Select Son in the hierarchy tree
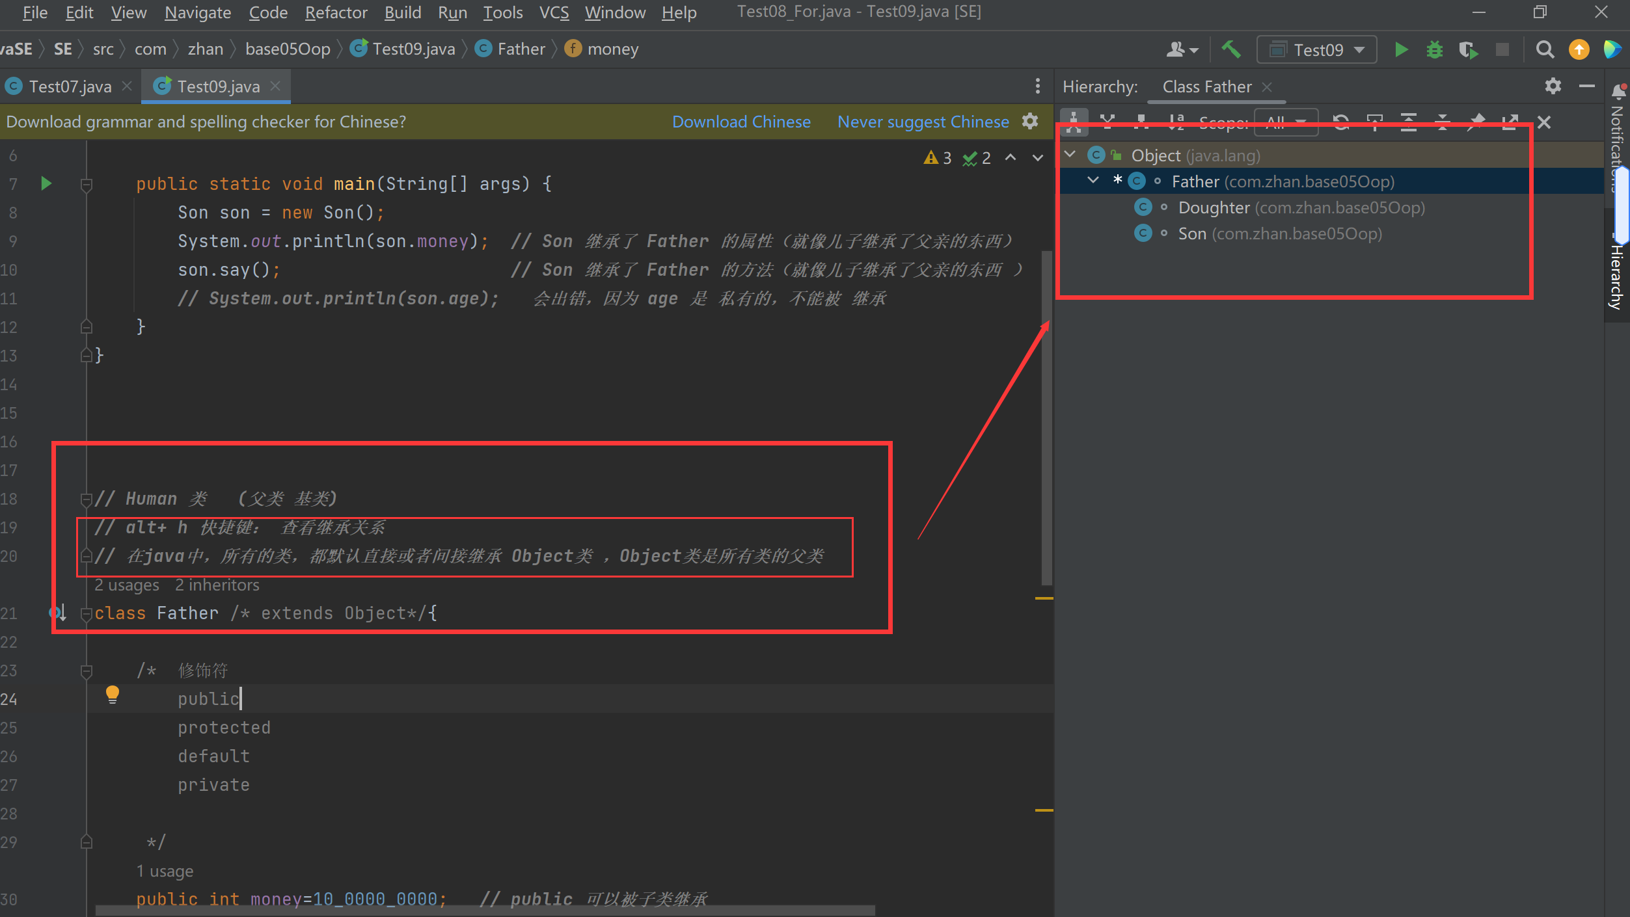The width and height of the screenshot is (1630, 917). [x=1191, y=233]
